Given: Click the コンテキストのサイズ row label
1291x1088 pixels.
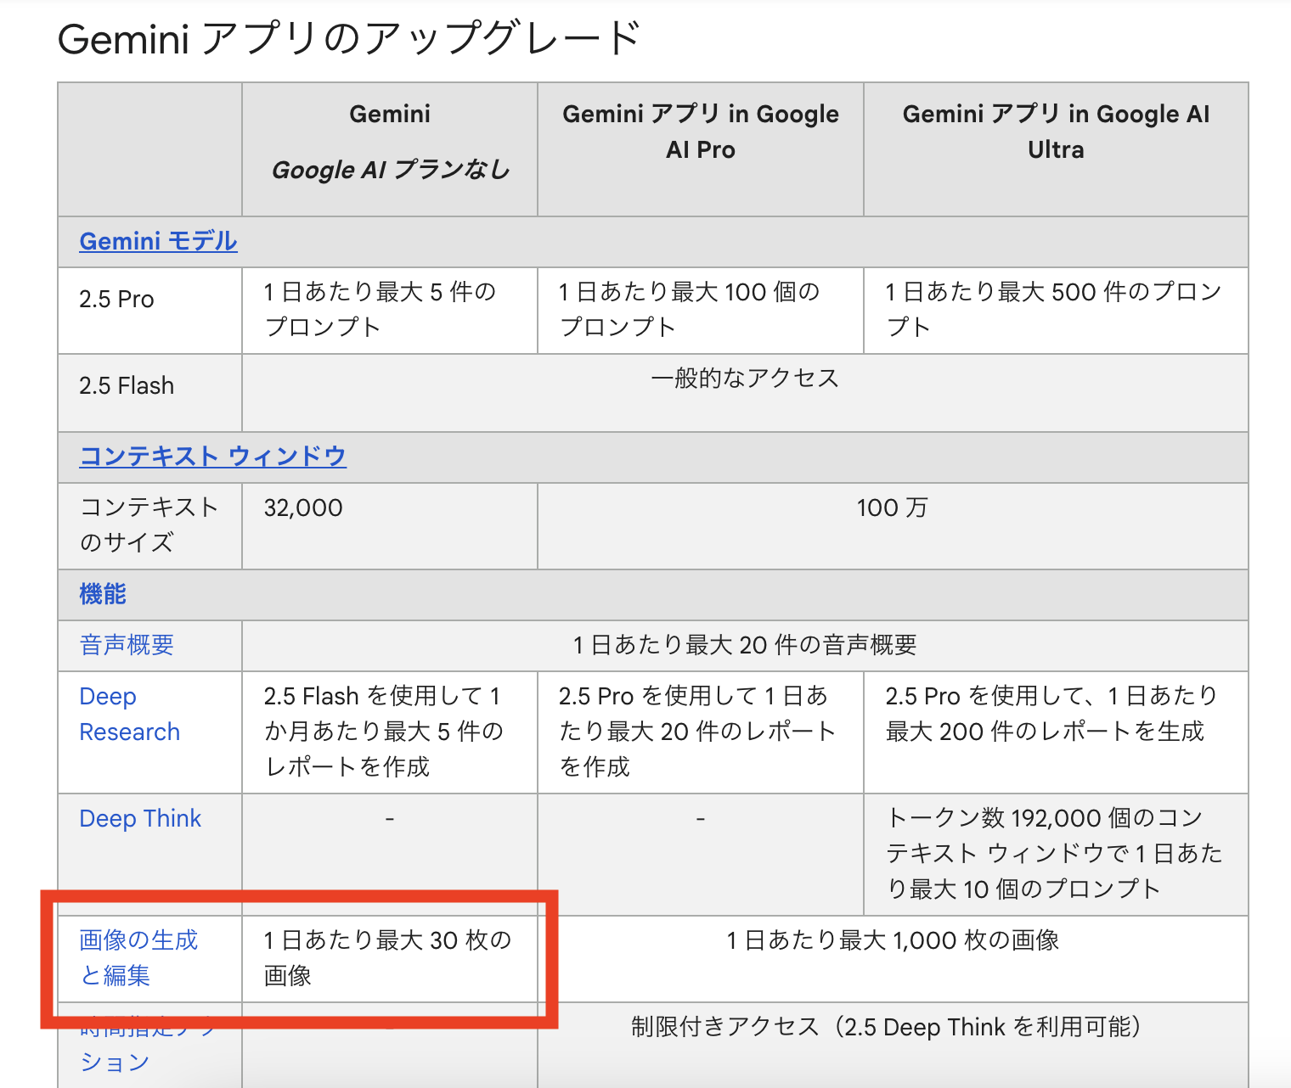Looking at the screenshot, I should tap(149, 524).
